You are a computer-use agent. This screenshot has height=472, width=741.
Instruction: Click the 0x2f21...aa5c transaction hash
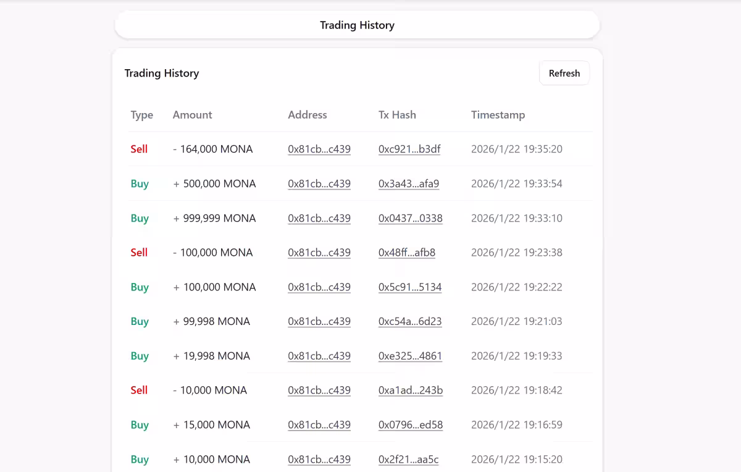408,460
